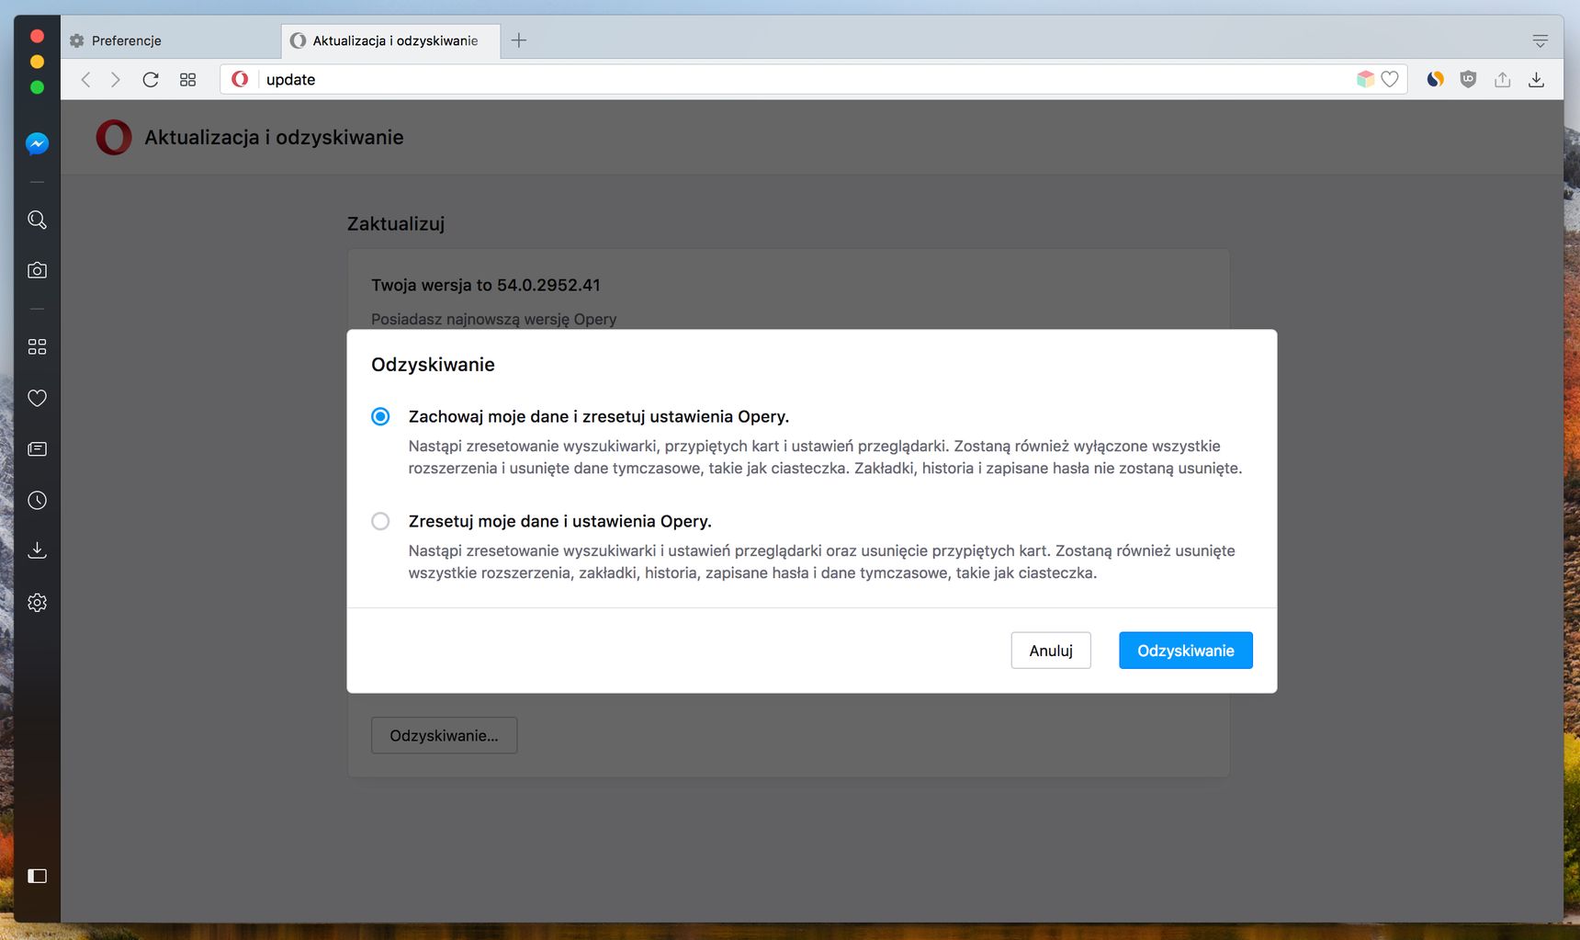Open the sidebar search magnifier

pyautogui.click(x=37, y=220)
